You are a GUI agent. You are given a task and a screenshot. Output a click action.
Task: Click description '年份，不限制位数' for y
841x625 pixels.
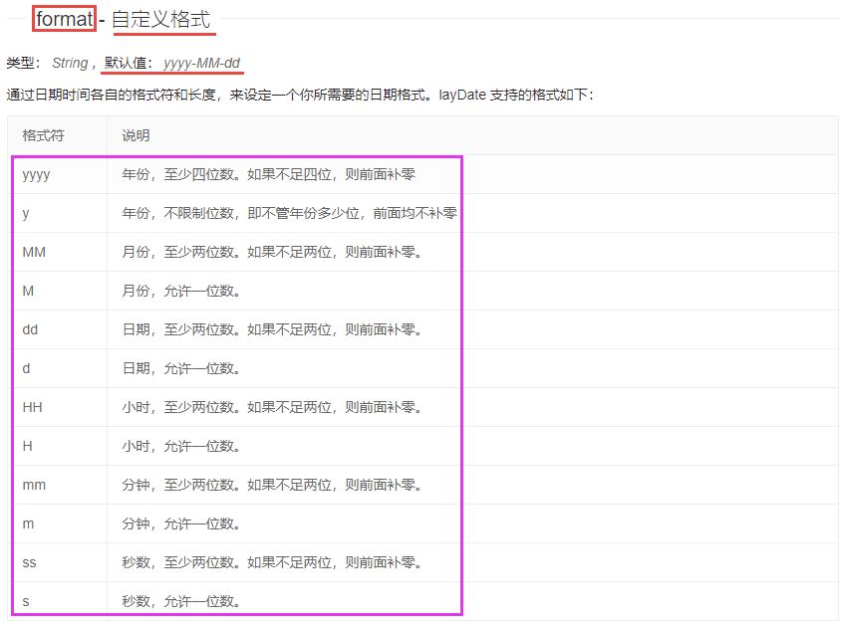(x=290, y=213)
